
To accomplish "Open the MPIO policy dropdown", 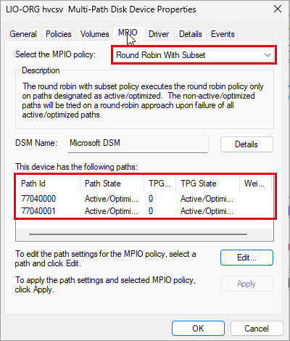I will pyautogui.click(x=194, y=55).
